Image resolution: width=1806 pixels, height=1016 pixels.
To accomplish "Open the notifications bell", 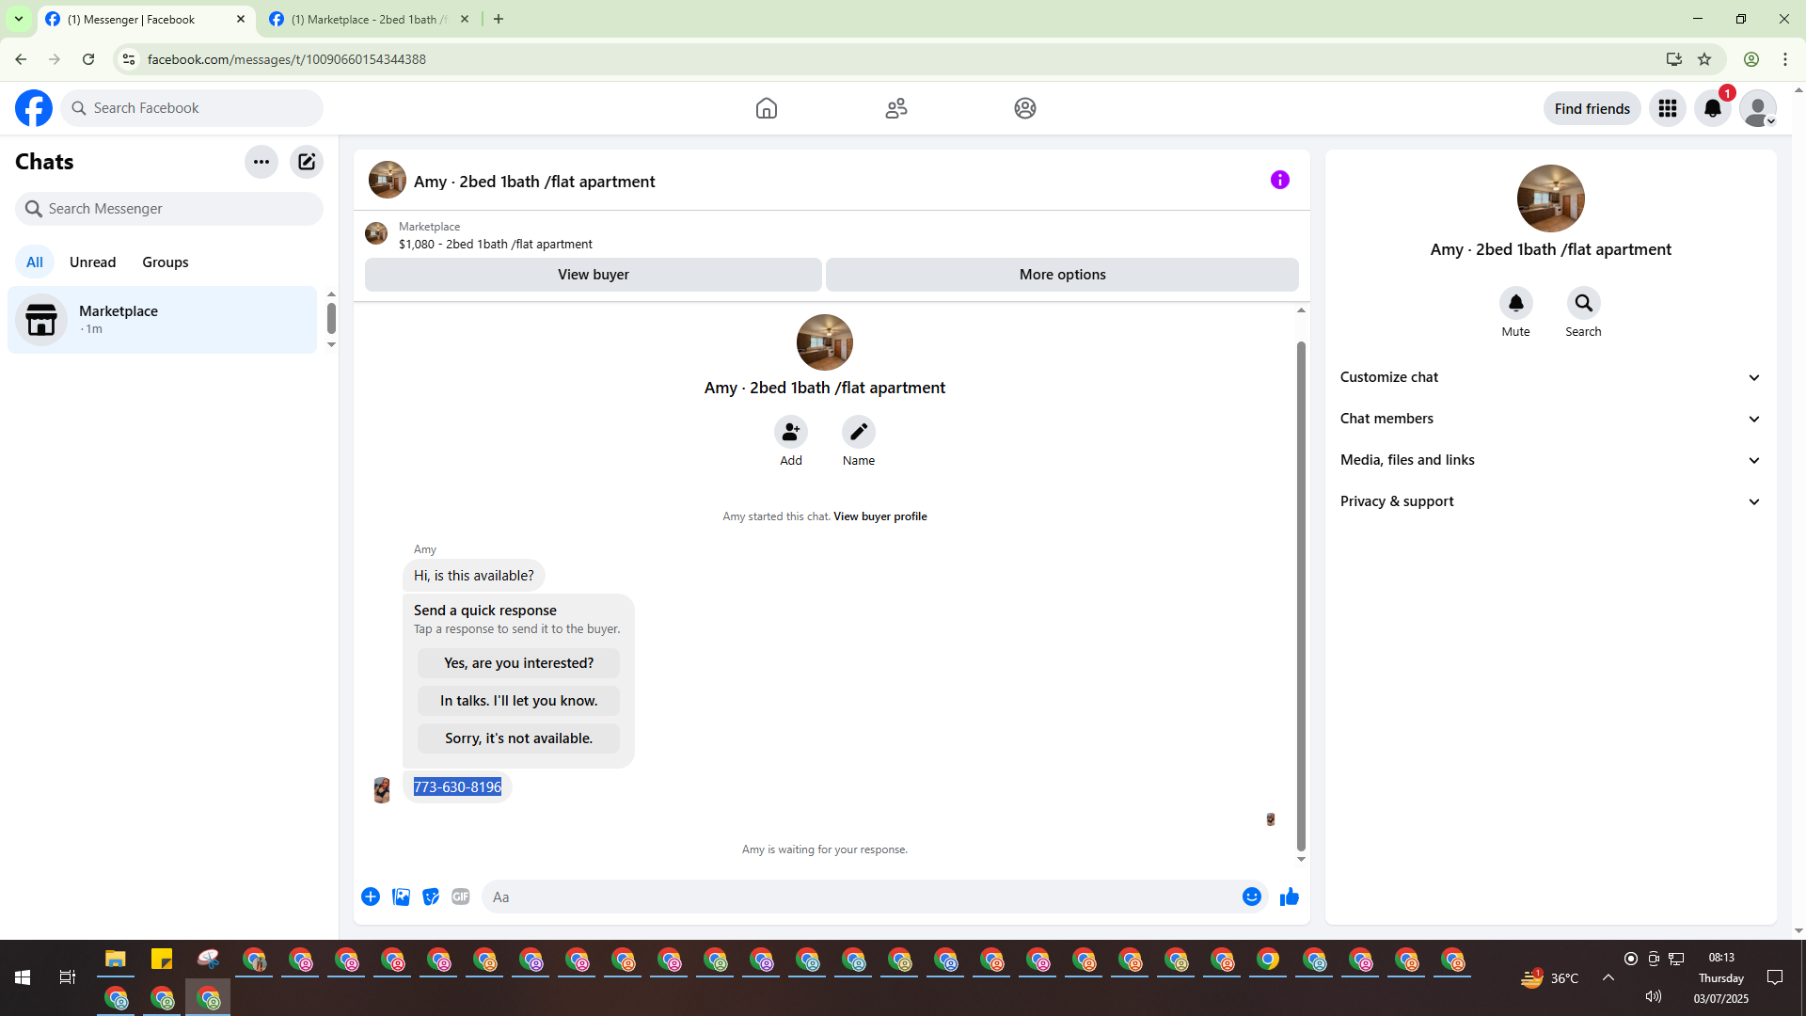I will point(1712,108).
